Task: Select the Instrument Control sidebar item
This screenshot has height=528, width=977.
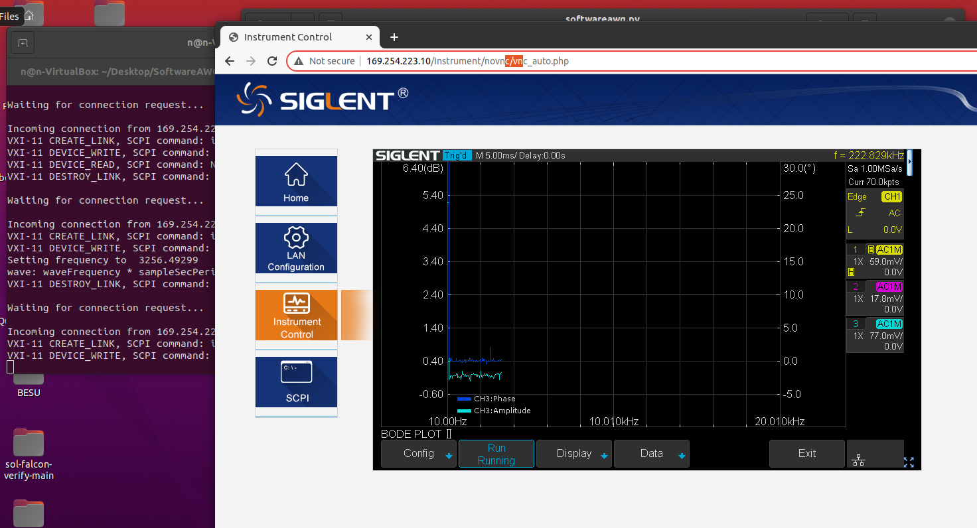Action: pyautogui.click(x=296, y=315)
